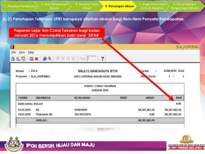Click the blue question mark help icon
This screenshot has width=205, height=154.
point(102,59)
